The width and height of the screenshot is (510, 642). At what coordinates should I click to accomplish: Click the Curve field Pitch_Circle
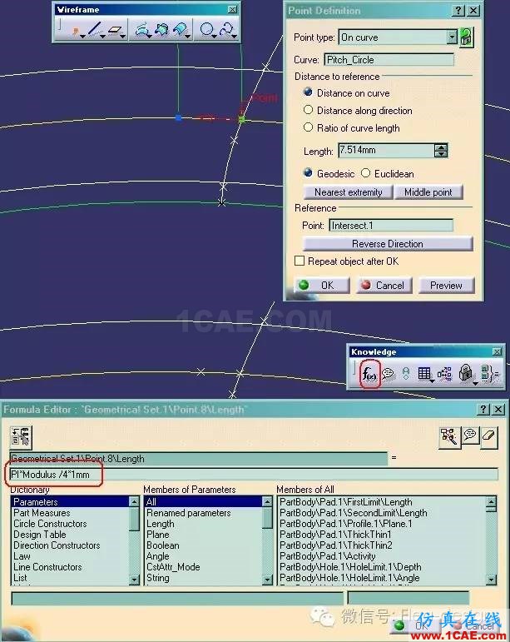[x=389, y=60]
